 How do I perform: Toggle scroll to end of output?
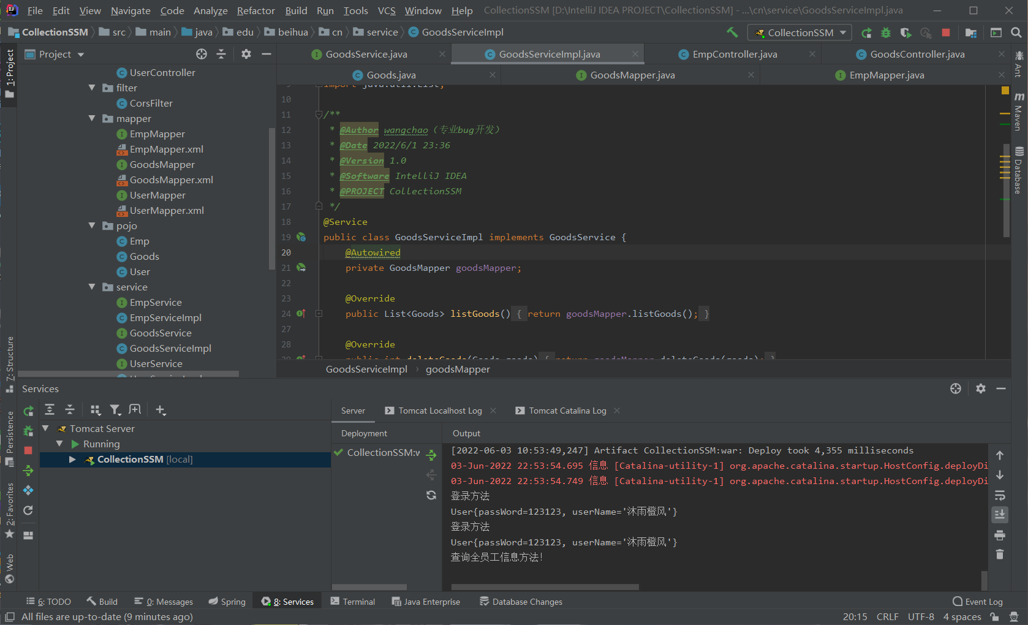1000,515
